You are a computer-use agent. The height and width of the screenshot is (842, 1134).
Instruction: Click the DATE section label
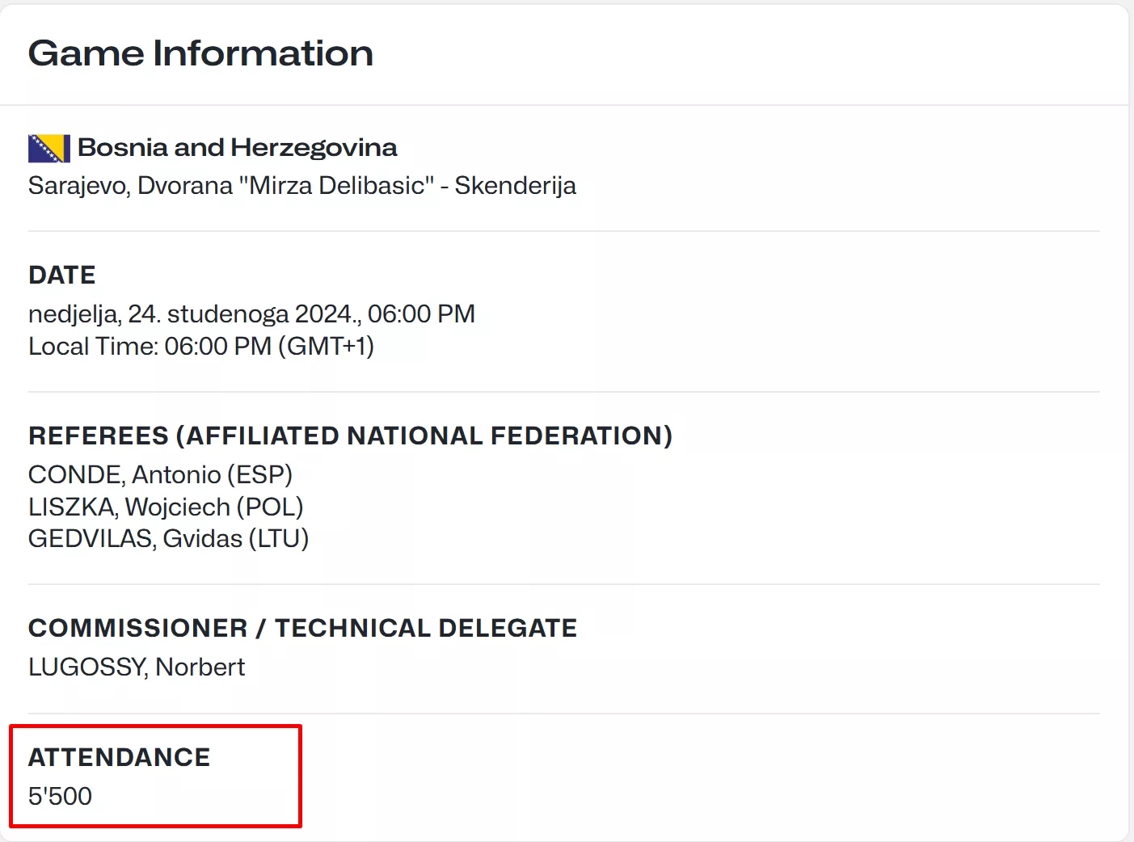[x=62, y=276]
